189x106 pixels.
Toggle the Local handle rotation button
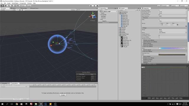28,6
